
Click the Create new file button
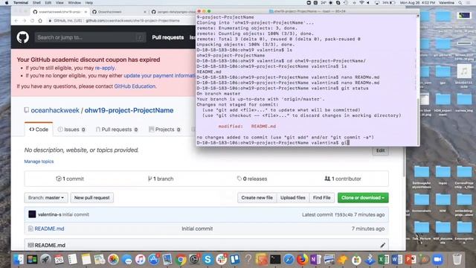[257, 197]
